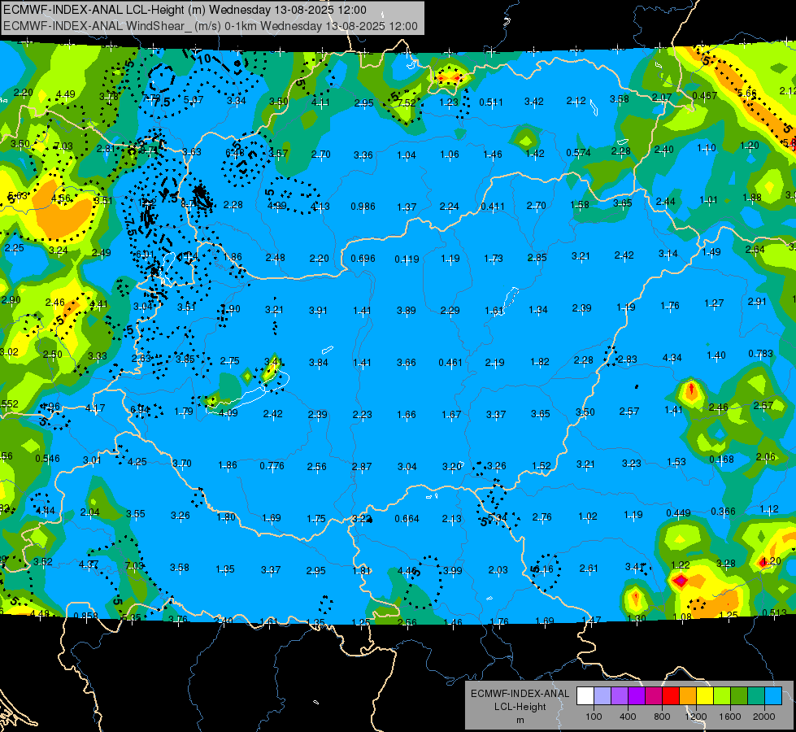Click the wind shear value 4.49
796x732 pixels.
point(66,94)
